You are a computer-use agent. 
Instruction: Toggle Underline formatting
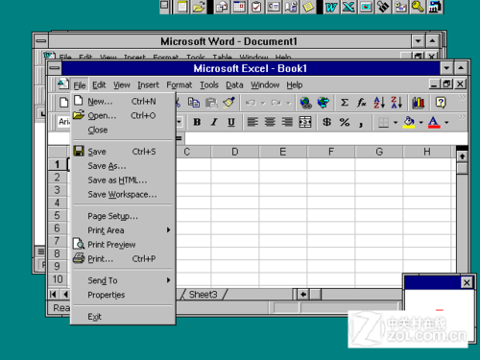tap(231, 122)
